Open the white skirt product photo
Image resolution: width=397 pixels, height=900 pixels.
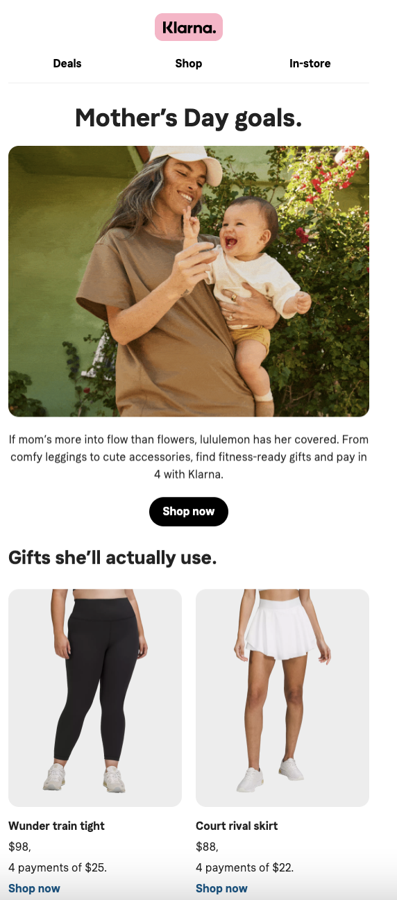pos(282,698)
